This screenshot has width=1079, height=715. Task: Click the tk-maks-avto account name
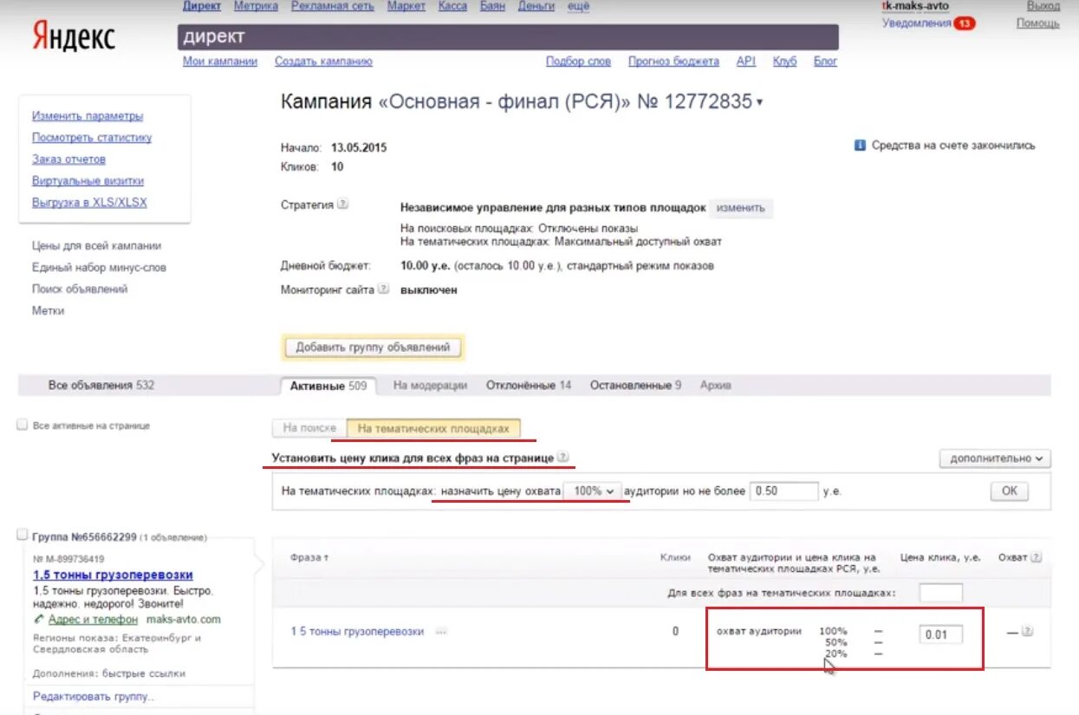915,6
